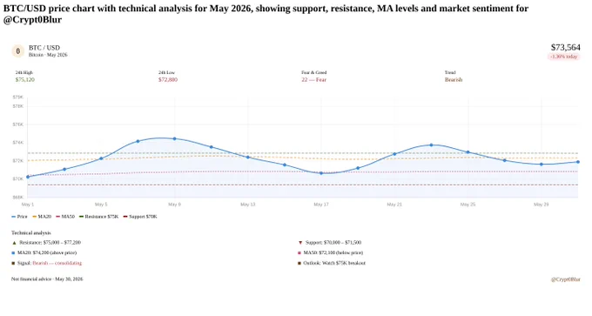Click the $72K y-axis label
Screen dimensions: 592x316
click(x=18, y=161)
